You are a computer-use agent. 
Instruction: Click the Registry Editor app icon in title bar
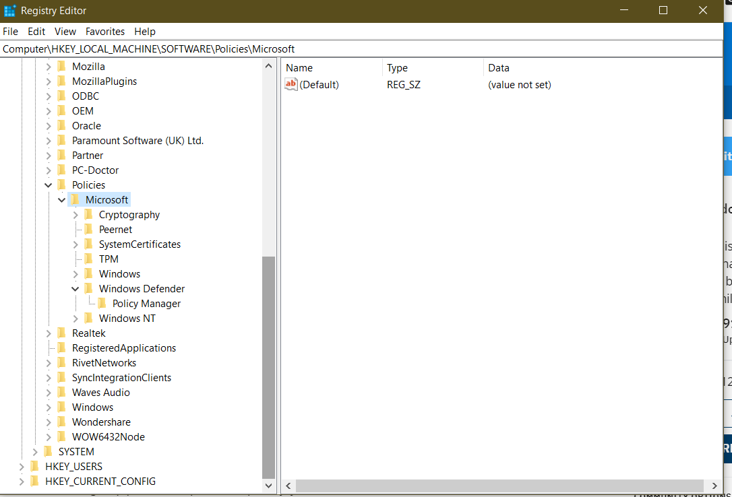click(x=10, y=10)
